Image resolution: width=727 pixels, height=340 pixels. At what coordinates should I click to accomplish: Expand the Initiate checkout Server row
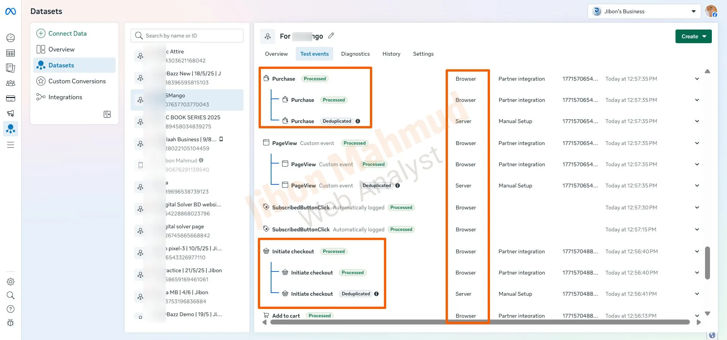[x=697, y=294]
